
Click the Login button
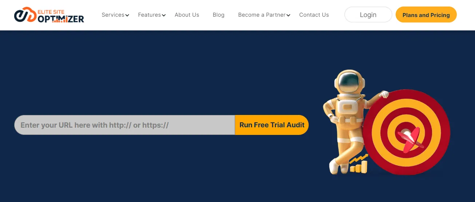(368, 15)
